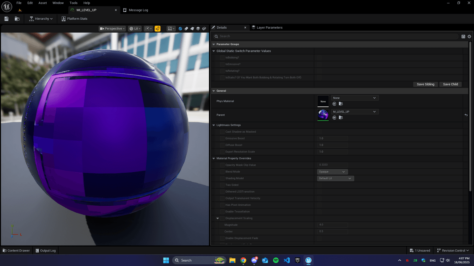Reset Parent to default with arrow icon
The height and width of the screenshot is (266, 474).
coord(466,115)
